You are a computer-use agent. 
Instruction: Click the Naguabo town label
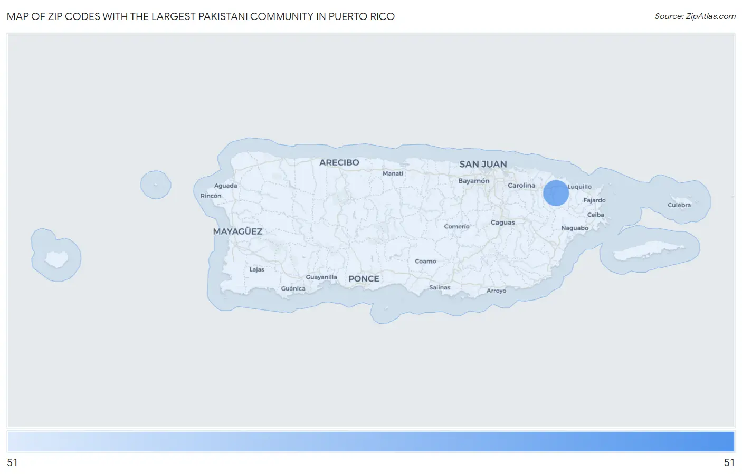click(575, 228)
